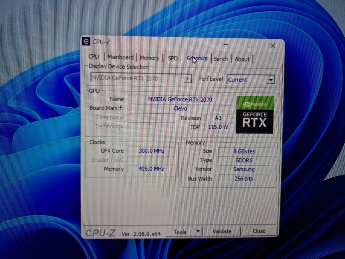The width and height of the screenshot is (345, 259).
Task: Close the CPU-Z window with X
Action: click(x=273, y=46)
